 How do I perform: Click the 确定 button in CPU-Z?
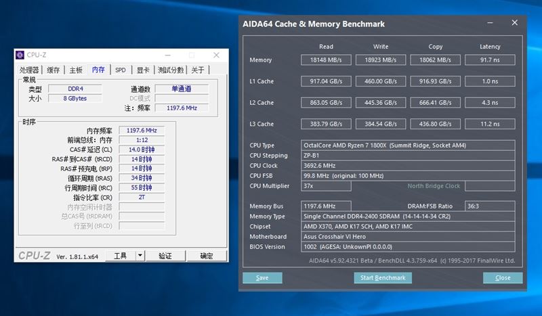(207, 256)
